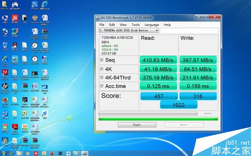Click the Photoshop icon in the taskbar
Image resolution: width=251 pixels, height=156 pixels.
click(x=60, y=154)
